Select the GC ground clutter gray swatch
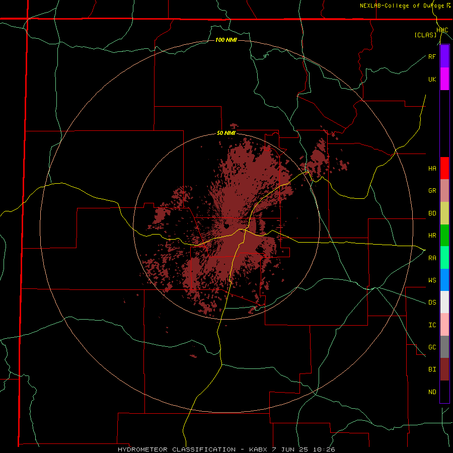 [444, 347]
